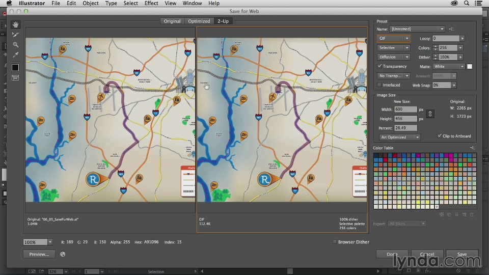Switch to the Optimized tab
Screen dimensions: 489x275
pos(199,21)
